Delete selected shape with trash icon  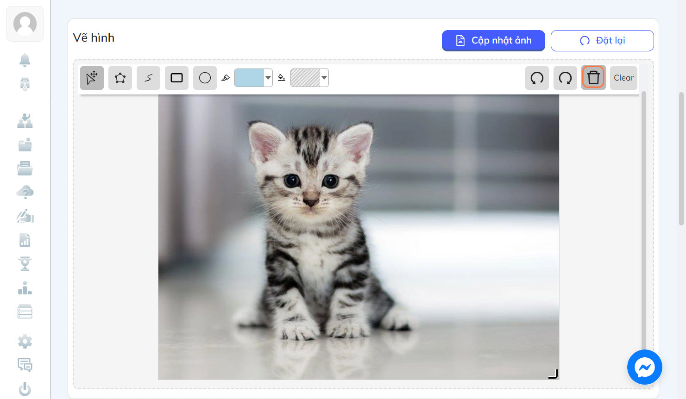click(x=593, y=78)
